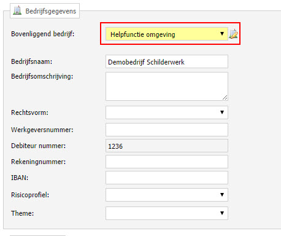This screenshot has width=281, height=236.
Task: Expand the Theme dropdown
Action: point(167,213)
